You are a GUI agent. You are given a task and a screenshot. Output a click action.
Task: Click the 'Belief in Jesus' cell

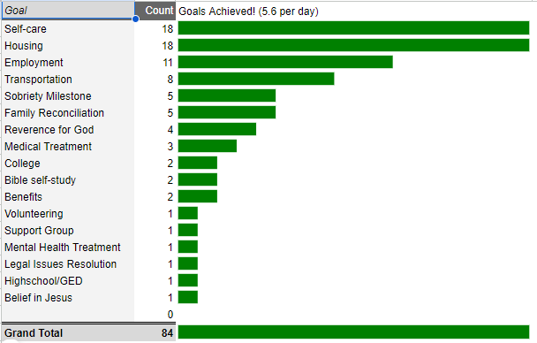[x=68, y=297]
